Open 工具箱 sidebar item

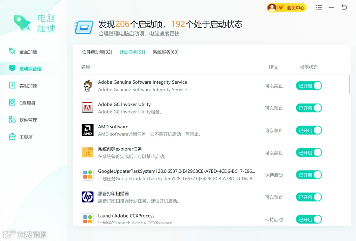point(26,137)
